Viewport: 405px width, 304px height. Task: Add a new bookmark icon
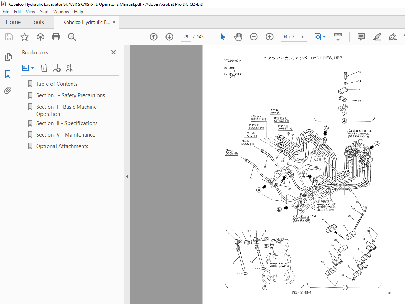tap(56, 68)
